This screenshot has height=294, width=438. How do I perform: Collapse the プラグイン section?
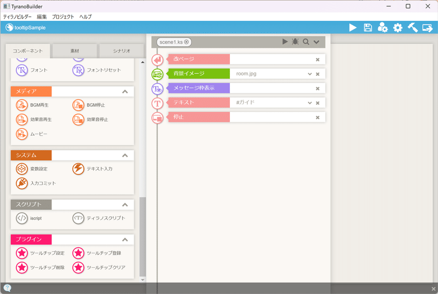(x=125, y=239)
